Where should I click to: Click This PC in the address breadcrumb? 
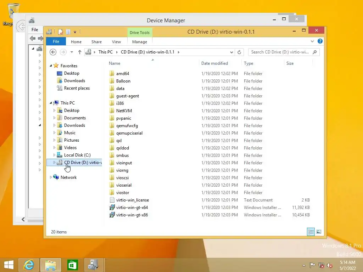[x=106, y=52]
